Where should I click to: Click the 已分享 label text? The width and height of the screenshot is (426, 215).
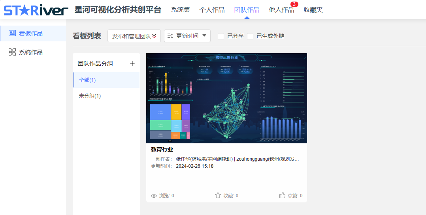click(236, 36)
